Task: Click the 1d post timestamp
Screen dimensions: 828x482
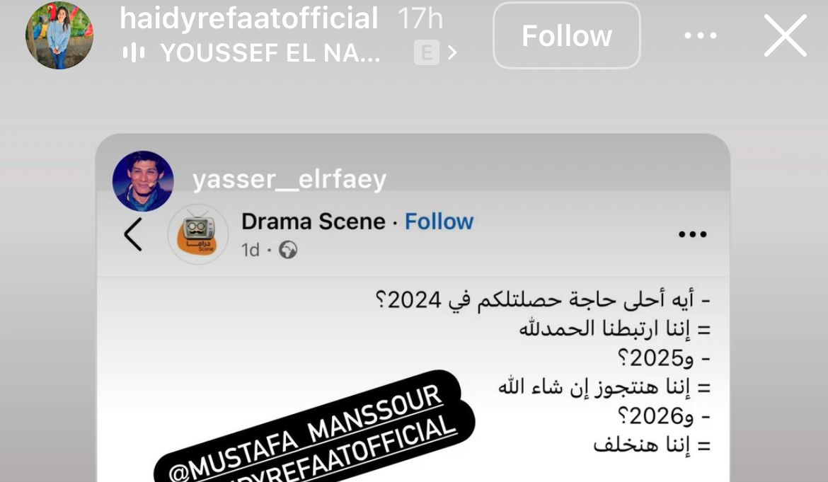Action: click(x=251, y=250)
